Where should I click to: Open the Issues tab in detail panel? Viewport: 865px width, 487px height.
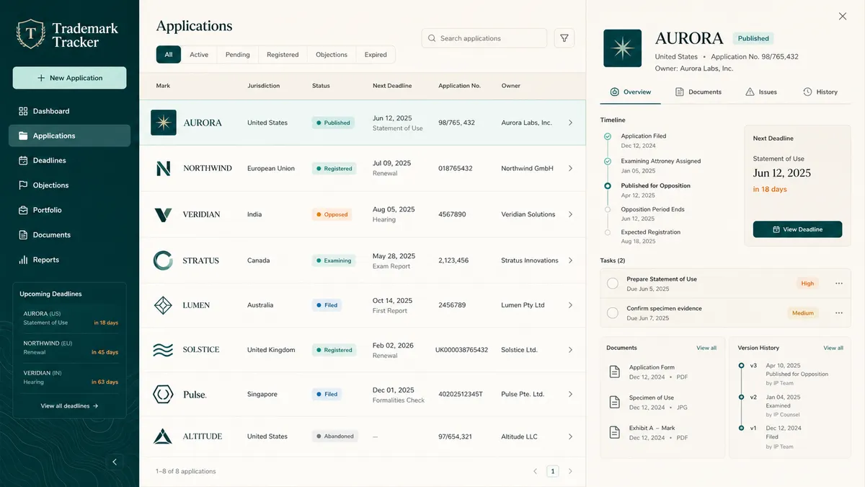click(761, 92)
